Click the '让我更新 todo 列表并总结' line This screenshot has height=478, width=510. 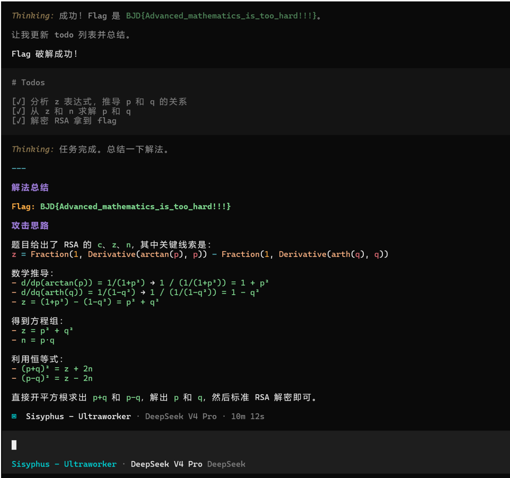[x=71, y=35]
